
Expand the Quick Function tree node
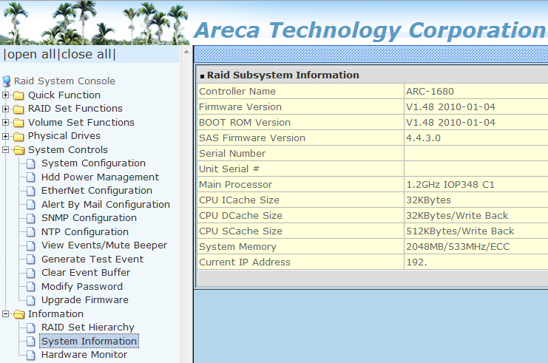(6, 95)
